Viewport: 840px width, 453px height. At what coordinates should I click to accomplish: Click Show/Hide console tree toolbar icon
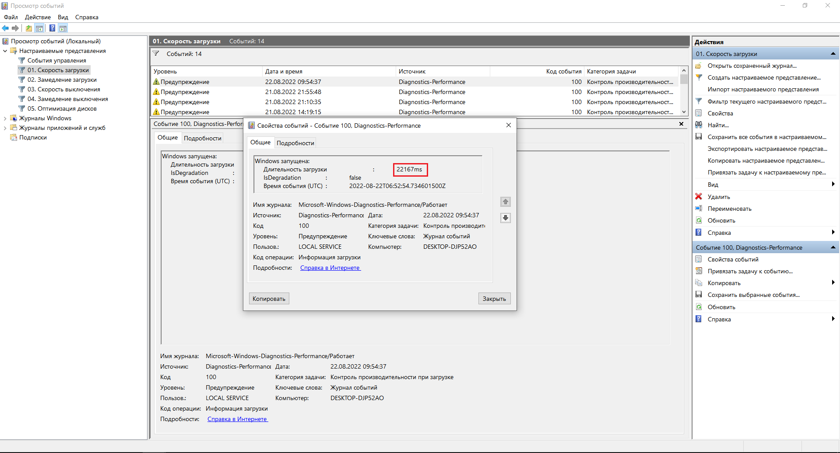(39, 28)
